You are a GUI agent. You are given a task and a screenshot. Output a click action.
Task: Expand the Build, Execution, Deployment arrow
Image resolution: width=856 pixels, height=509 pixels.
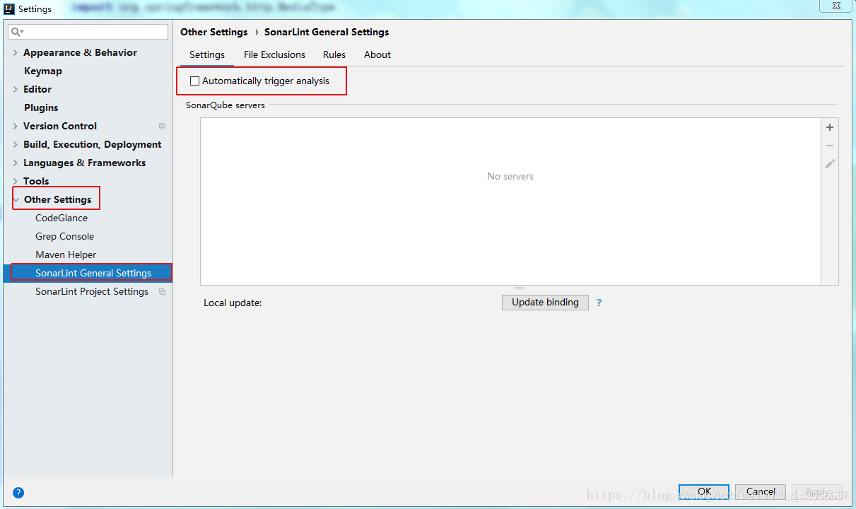click(16, 145)
